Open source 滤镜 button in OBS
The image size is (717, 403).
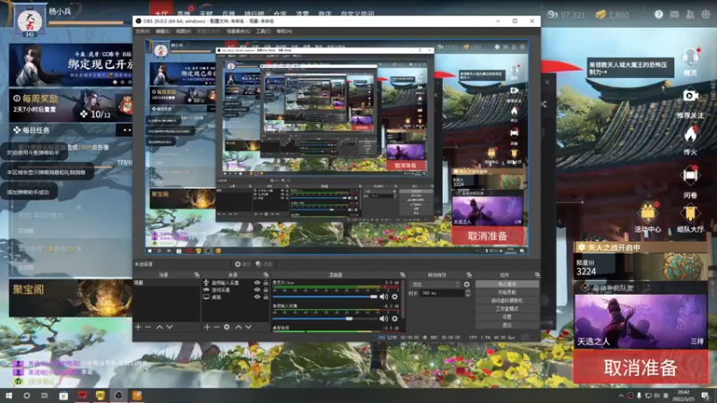point(263,264)
